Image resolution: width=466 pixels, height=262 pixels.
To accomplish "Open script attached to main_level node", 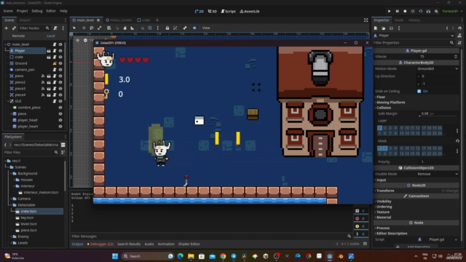I will coord(55,44).
